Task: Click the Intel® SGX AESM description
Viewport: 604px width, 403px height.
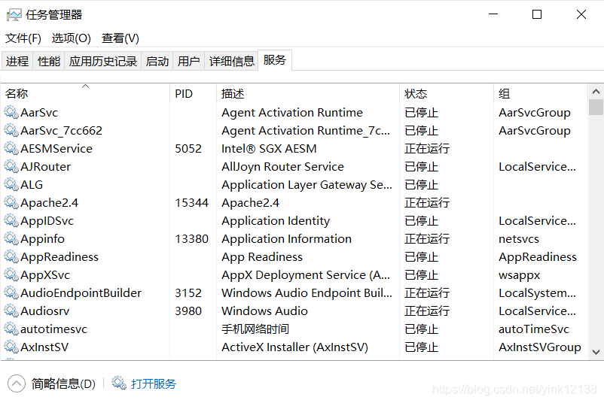Action: 269,149
